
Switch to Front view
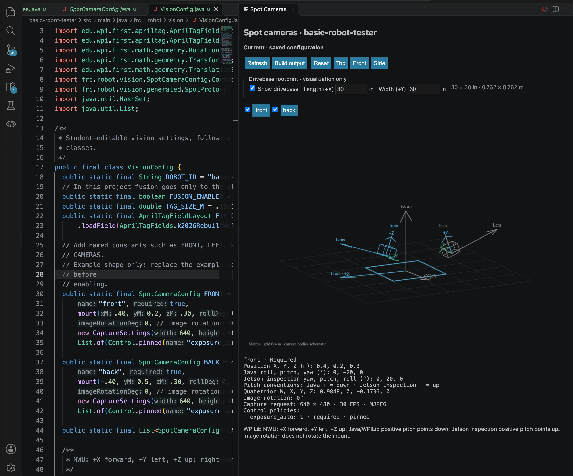(359, 63)
